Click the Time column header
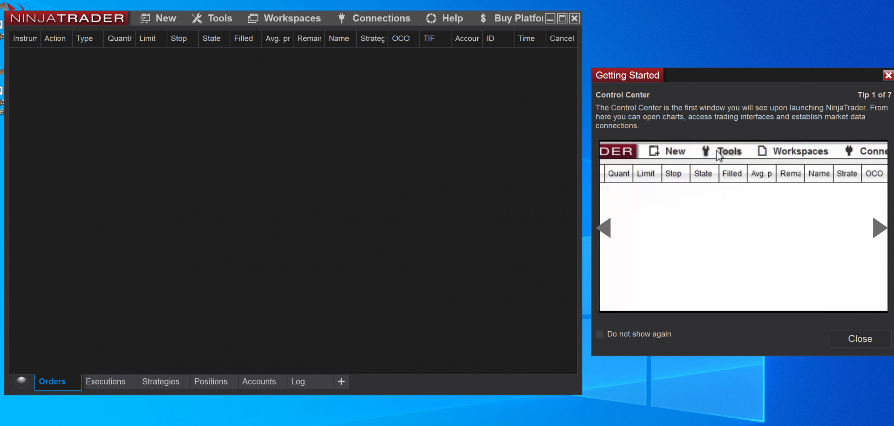This screenshot has height=426, width=894. (530, 39)
